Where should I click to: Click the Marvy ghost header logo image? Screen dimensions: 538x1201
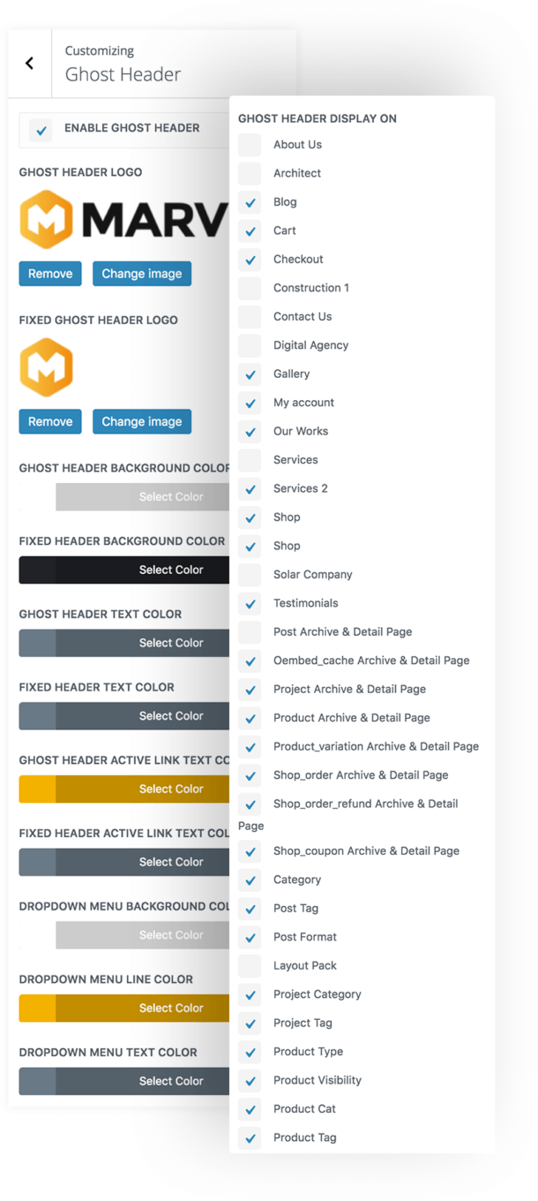pos(123,219)
